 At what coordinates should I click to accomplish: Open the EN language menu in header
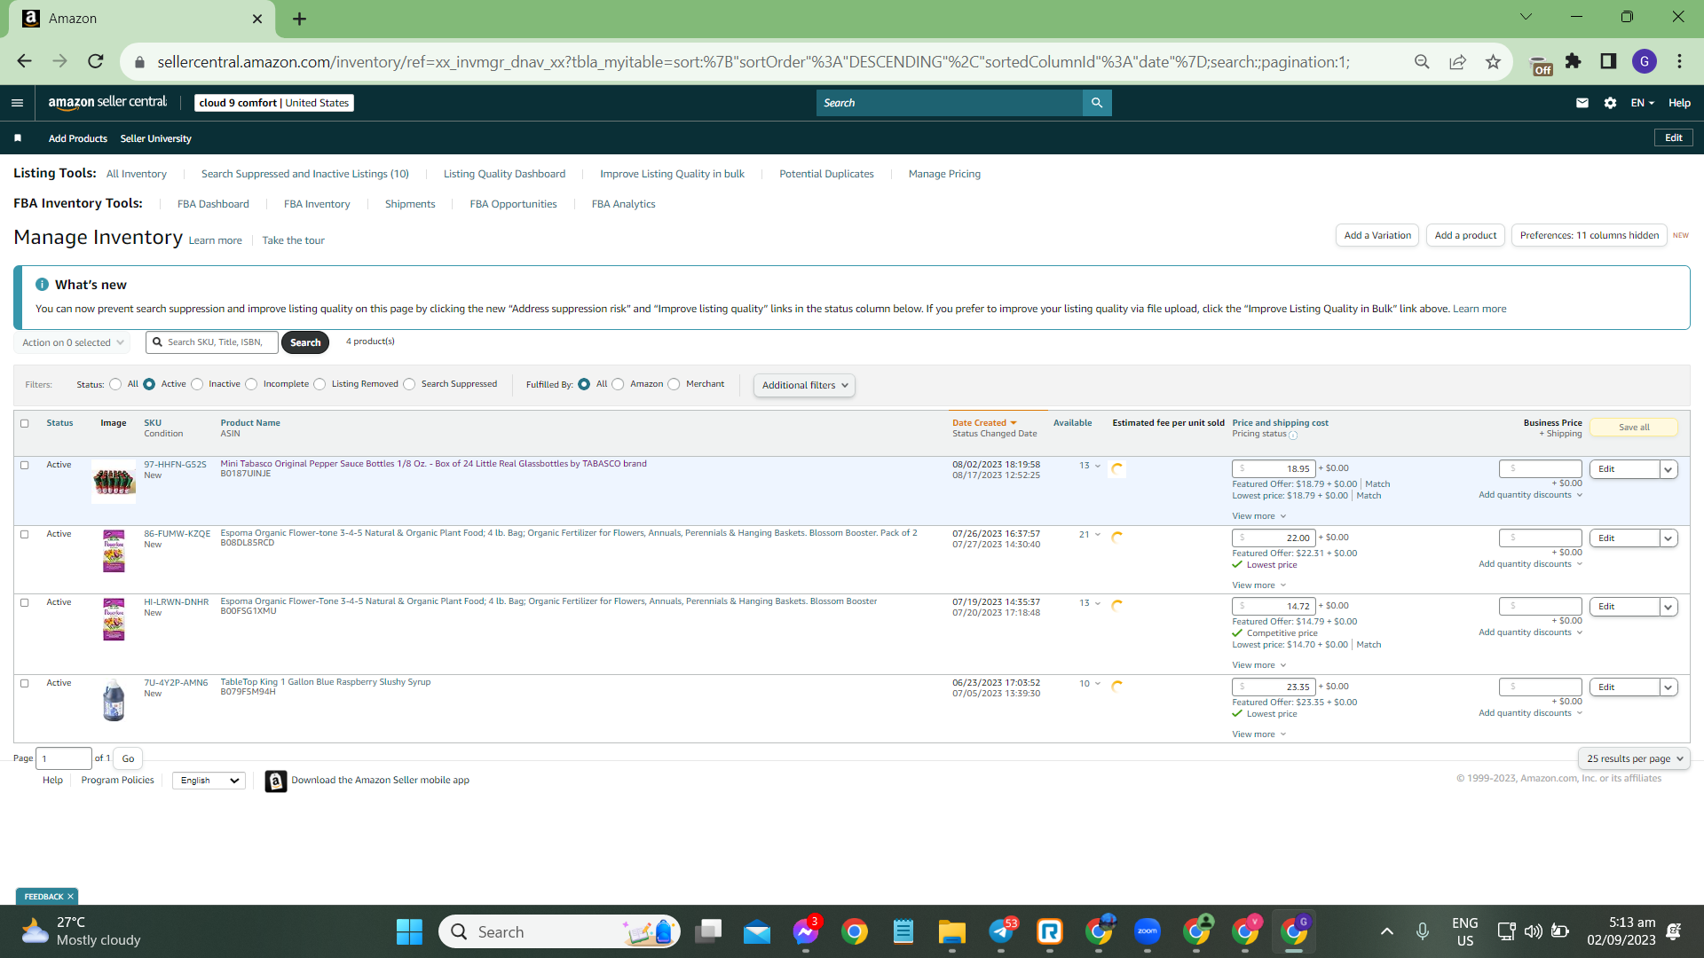pyautogui.click(x=1642, y=103)
